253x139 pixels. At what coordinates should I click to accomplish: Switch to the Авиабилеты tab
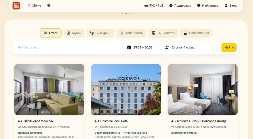tap(131, 33)
